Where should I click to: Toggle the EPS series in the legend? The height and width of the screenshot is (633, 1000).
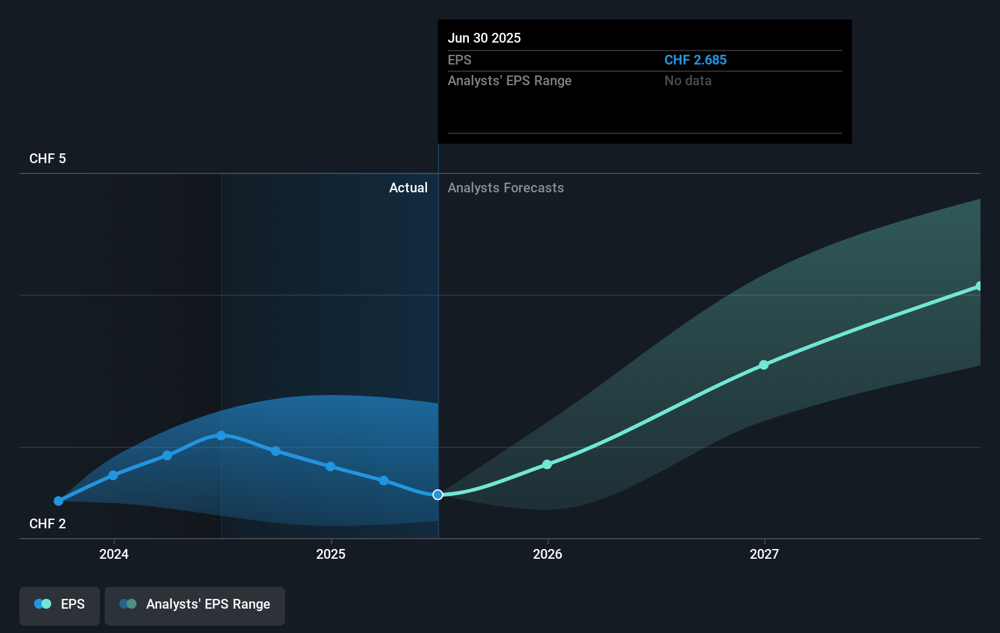pyautogui.click(x=59, y=604)
